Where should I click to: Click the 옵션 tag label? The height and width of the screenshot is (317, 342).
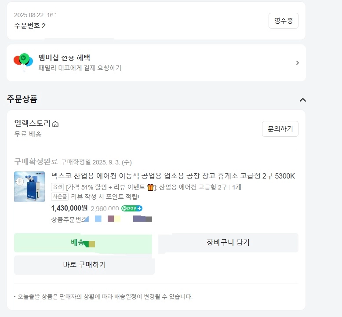57,187
